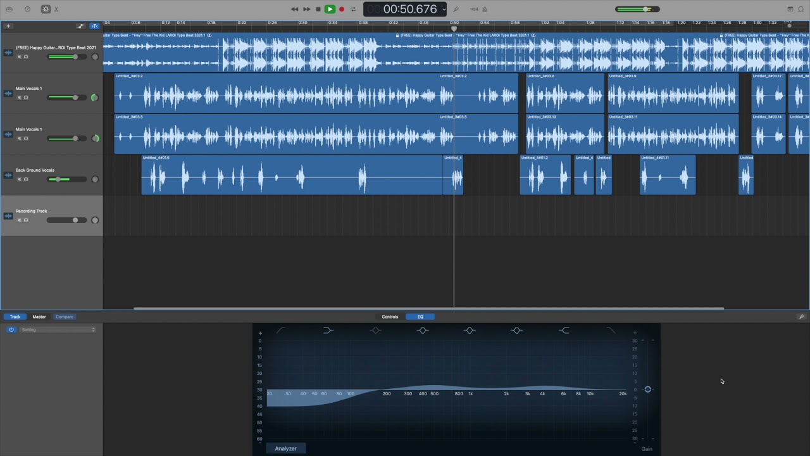Click the Happy Guitar track pan knob

(x=95, y=57)
